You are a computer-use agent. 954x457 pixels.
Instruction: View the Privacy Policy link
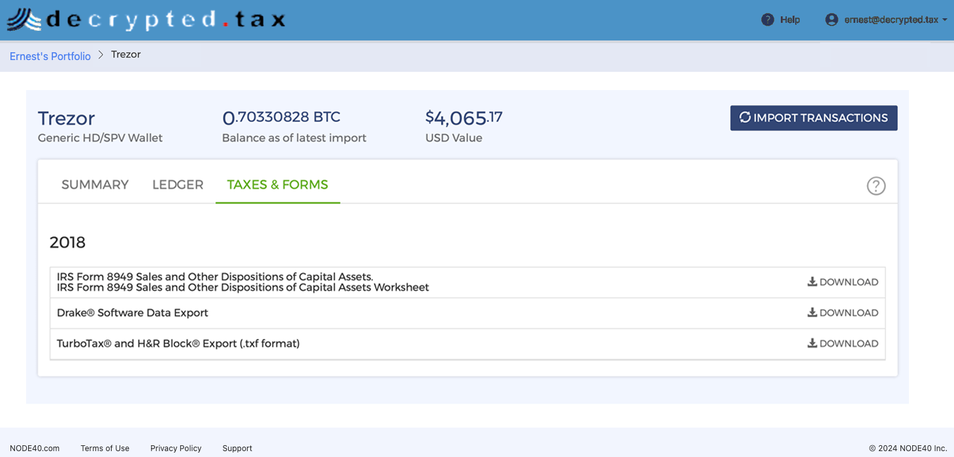click(176, 449)
